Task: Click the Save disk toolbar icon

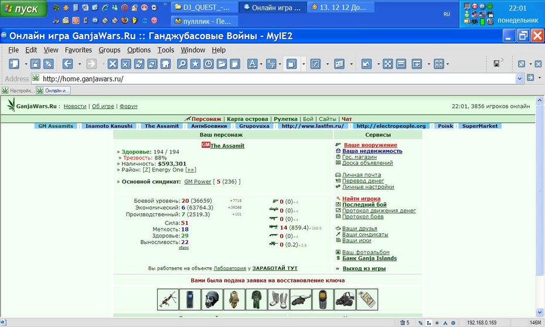Action: pos(35,64)
